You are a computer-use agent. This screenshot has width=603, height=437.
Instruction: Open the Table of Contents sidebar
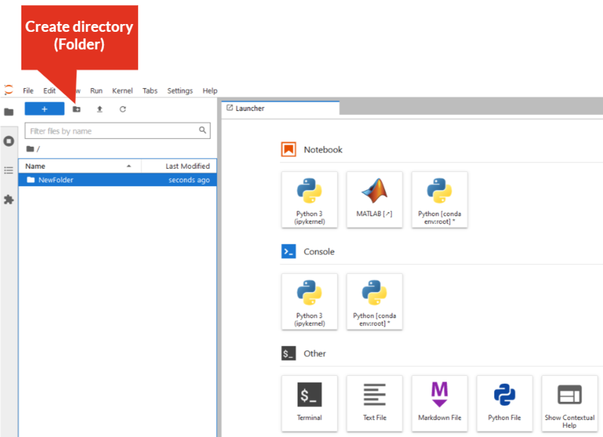tap(9, 170)
